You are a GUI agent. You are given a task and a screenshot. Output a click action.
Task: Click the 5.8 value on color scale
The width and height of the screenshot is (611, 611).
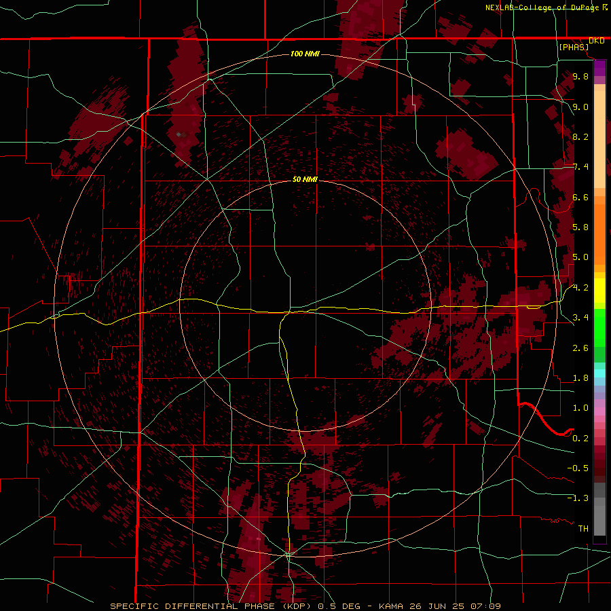click(x=580, y=227)
